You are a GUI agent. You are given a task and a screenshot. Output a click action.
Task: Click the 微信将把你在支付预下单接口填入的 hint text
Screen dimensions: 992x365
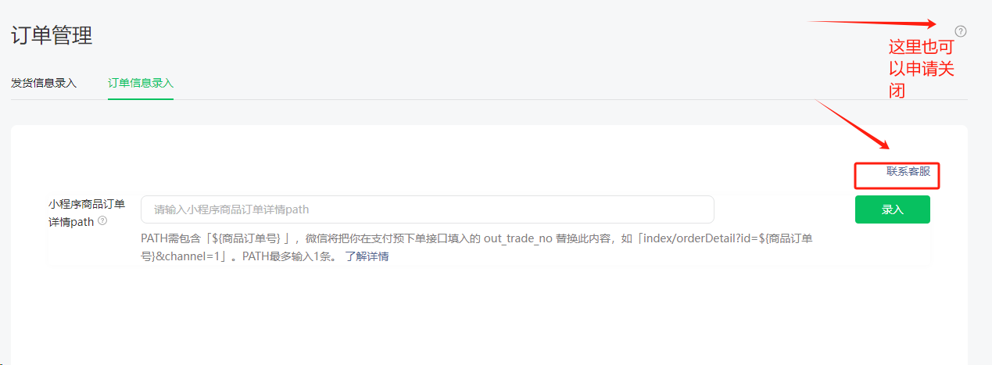pyautogui.click(x=392, y=238)
